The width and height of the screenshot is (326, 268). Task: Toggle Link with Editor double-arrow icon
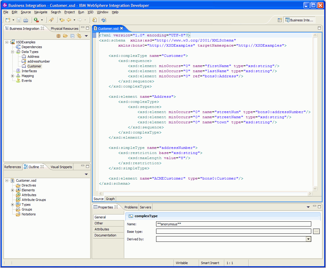[x=79, y=36]
